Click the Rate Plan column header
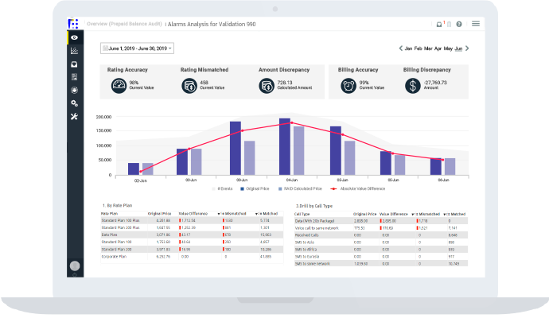This screenshot has width=549, height=318. 110,213
